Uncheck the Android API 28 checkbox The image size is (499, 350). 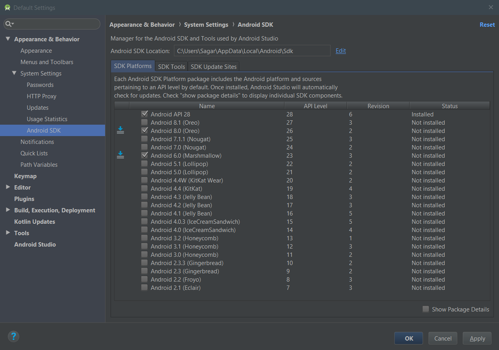144,114
